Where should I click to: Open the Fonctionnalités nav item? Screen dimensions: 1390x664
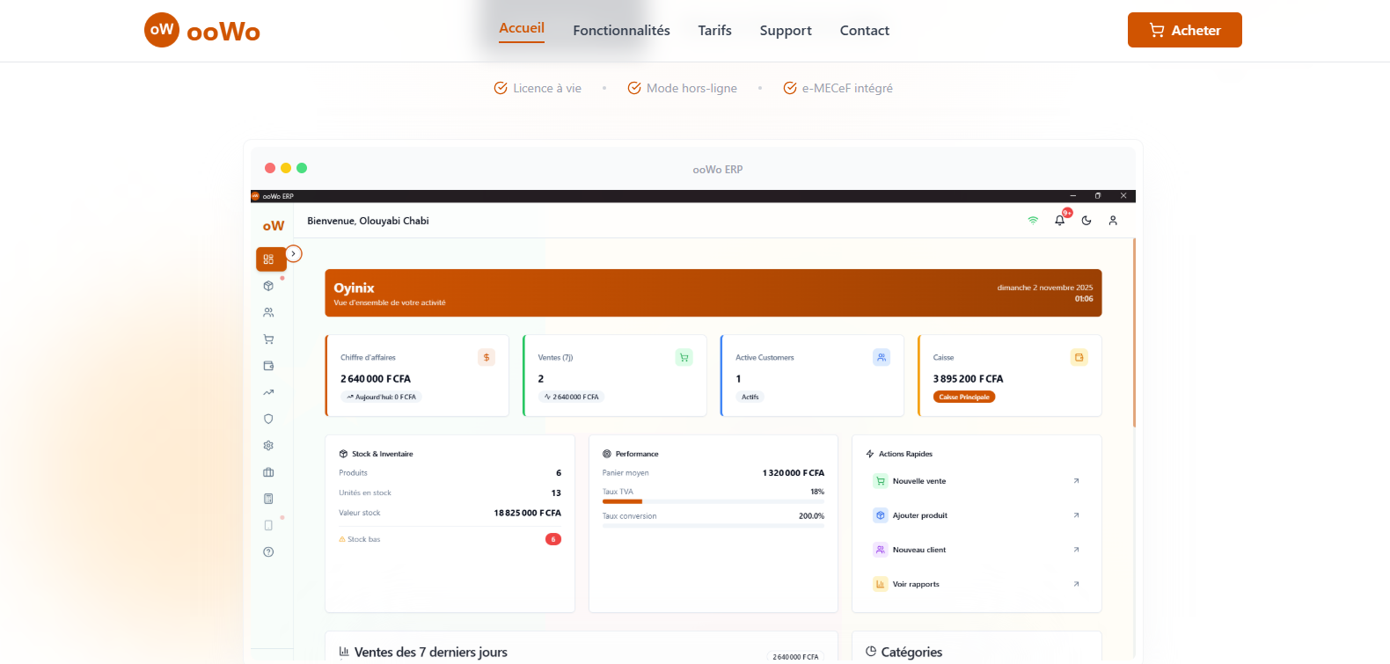pyautogui.click(x=621, y=31)
